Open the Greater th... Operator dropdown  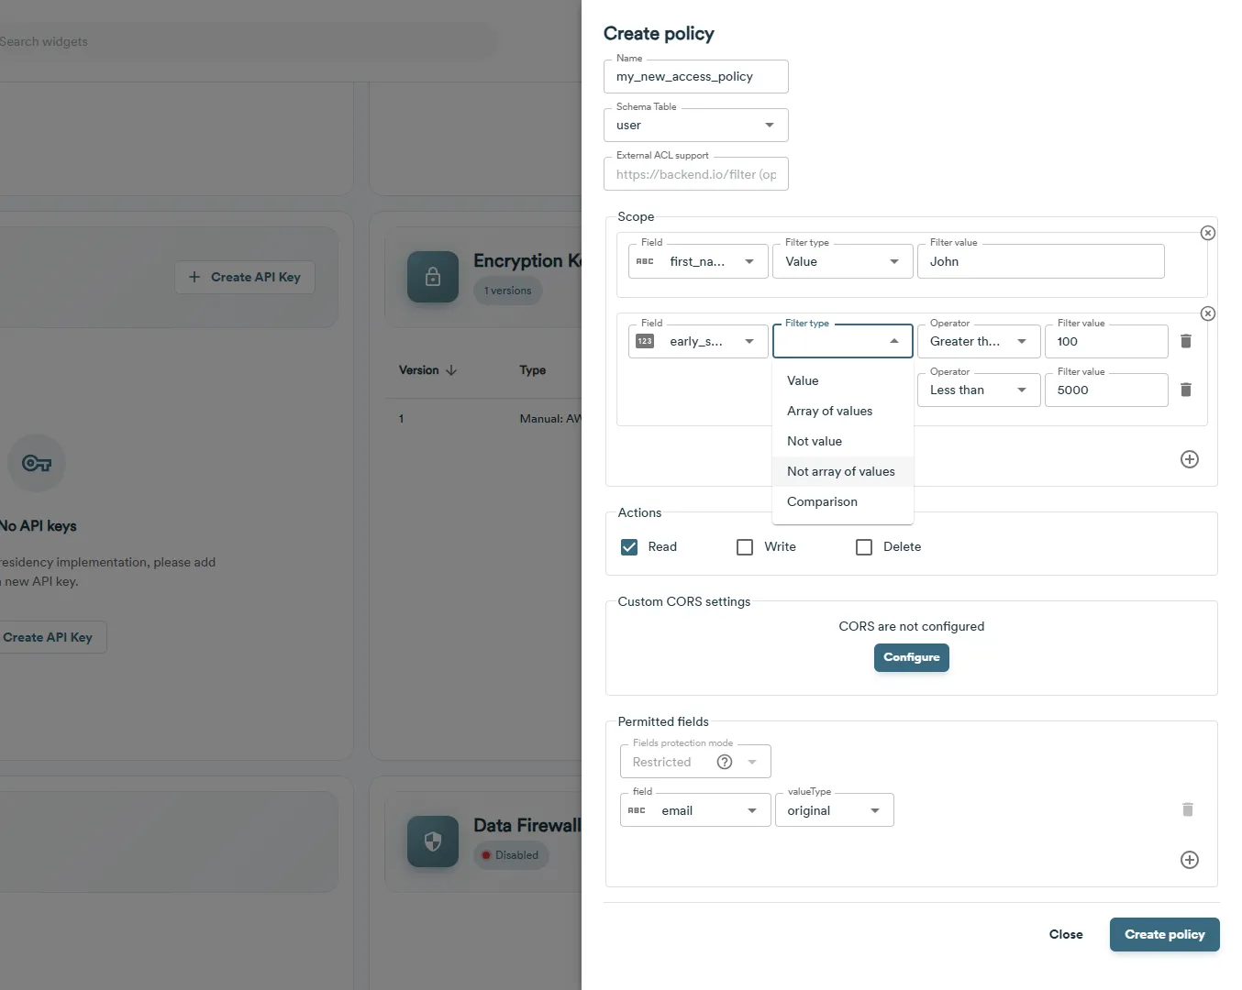click(979, 341)
